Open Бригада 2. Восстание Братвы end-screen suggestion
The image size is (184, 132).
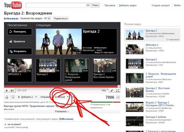105,70
